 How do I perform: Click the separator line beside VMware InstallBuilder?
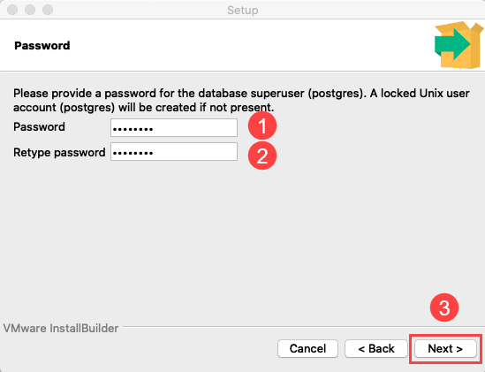point(303,327)
